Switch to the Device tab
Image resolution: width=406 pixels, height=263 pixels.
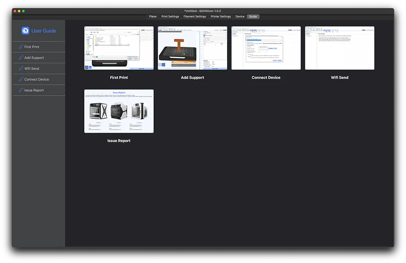click(x=240, y=17)
